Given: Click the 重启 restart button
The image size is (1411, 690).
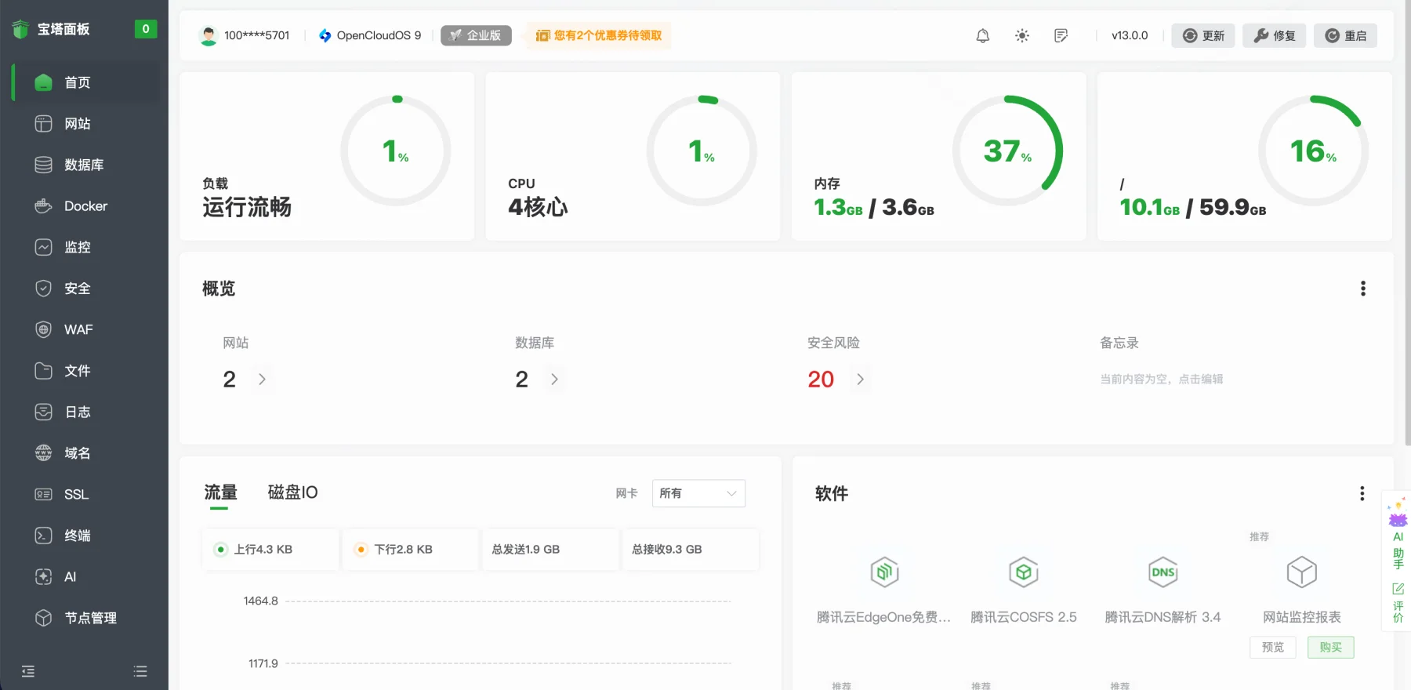Looking at the screenshot, I should [x=1345, y=35].
